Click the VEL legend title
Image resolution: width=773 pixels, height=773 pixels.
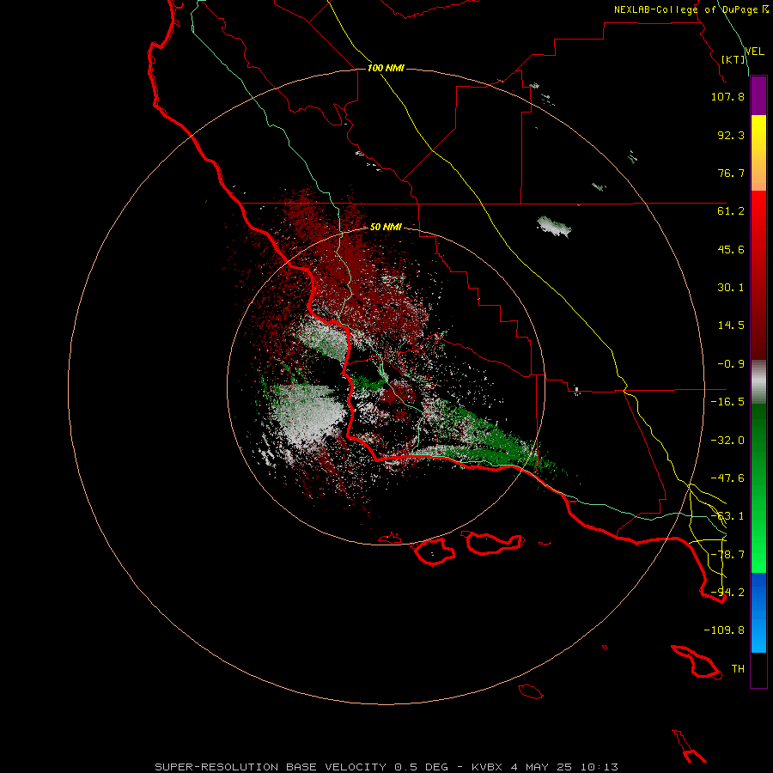point(754,52)
